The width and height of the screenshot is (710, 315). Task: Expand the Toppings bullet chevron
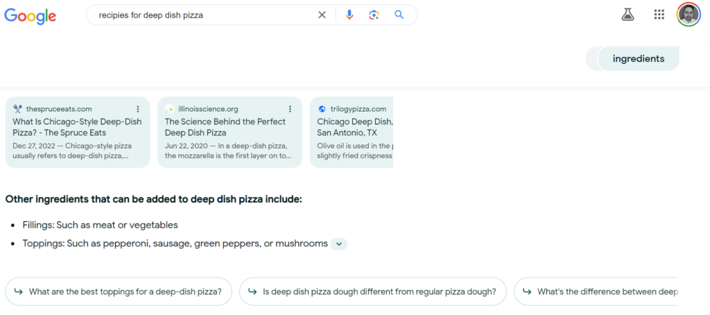point(338,244)
